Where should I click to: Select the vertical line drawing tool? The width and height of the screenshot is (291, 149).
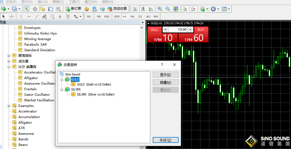[21, 16]
